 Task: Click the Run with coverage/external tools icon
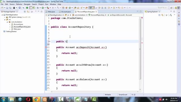pos(48,8)
